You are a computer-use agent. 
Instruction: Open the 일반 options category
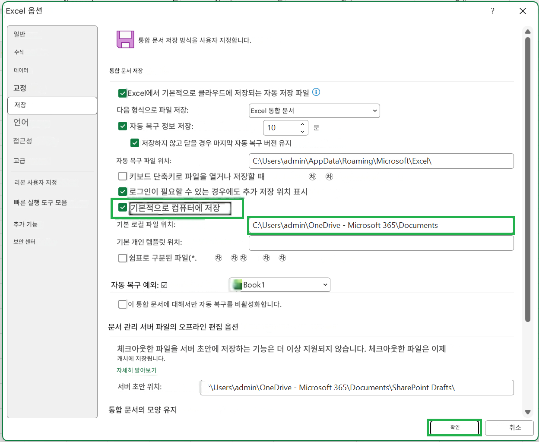tap(52, 34)
